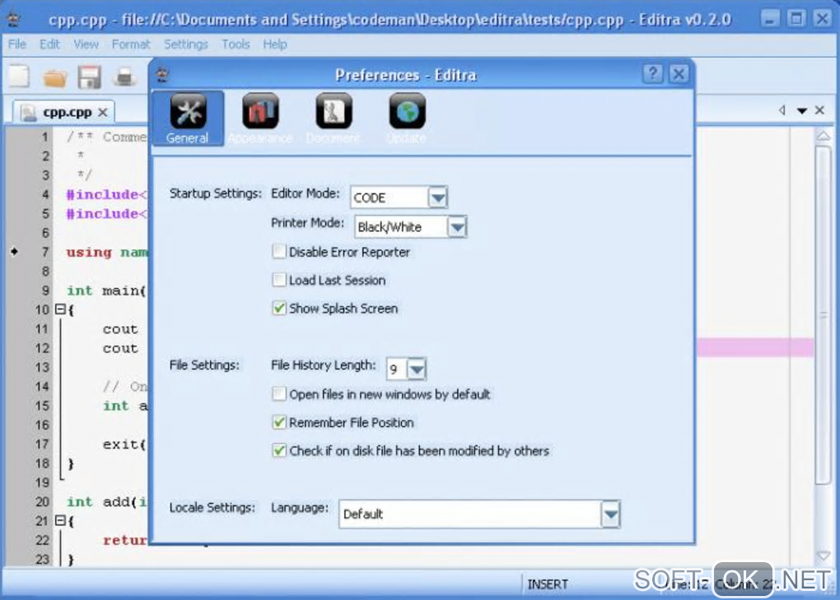Image resolution: width=840 pixels, height=600 pixels.
Task: Enable Open files in new windows by default
Action: point(279,394)
